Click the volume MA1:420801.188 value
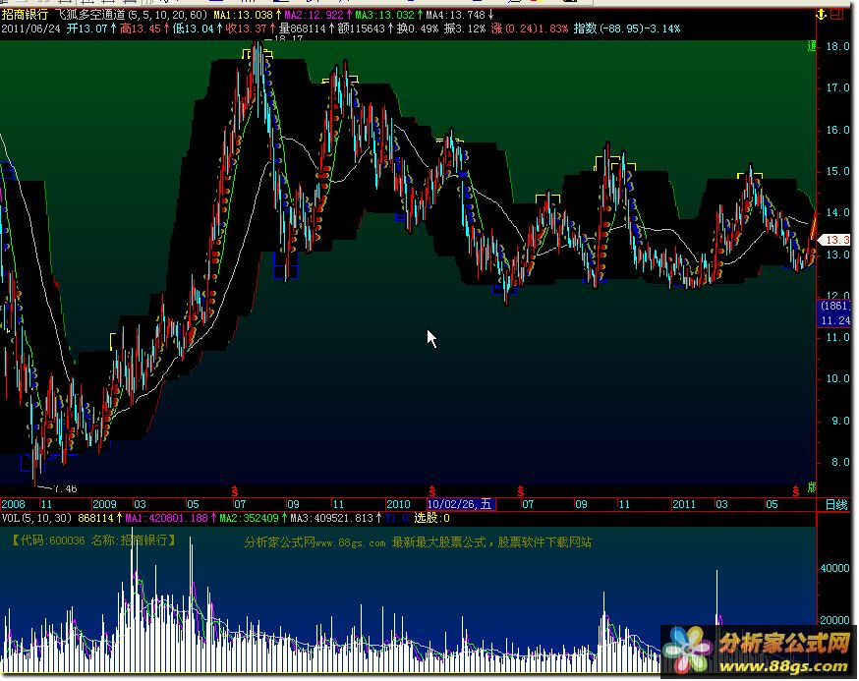859x681 pixels. coord(166,518)
